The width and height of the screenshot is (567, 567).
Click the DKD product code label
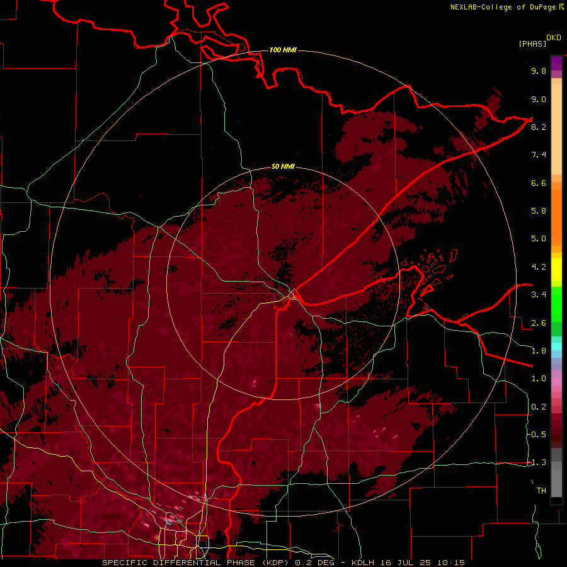tap(554, 38)
